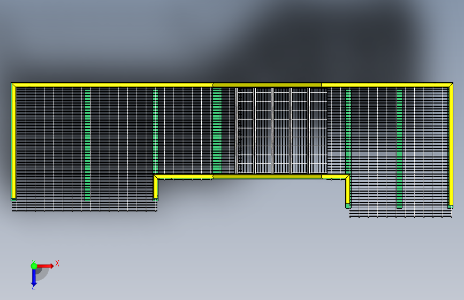Select the leftmost green vertical bar
Viewport: 464px width, 300px height.
[x=88, y=145]
